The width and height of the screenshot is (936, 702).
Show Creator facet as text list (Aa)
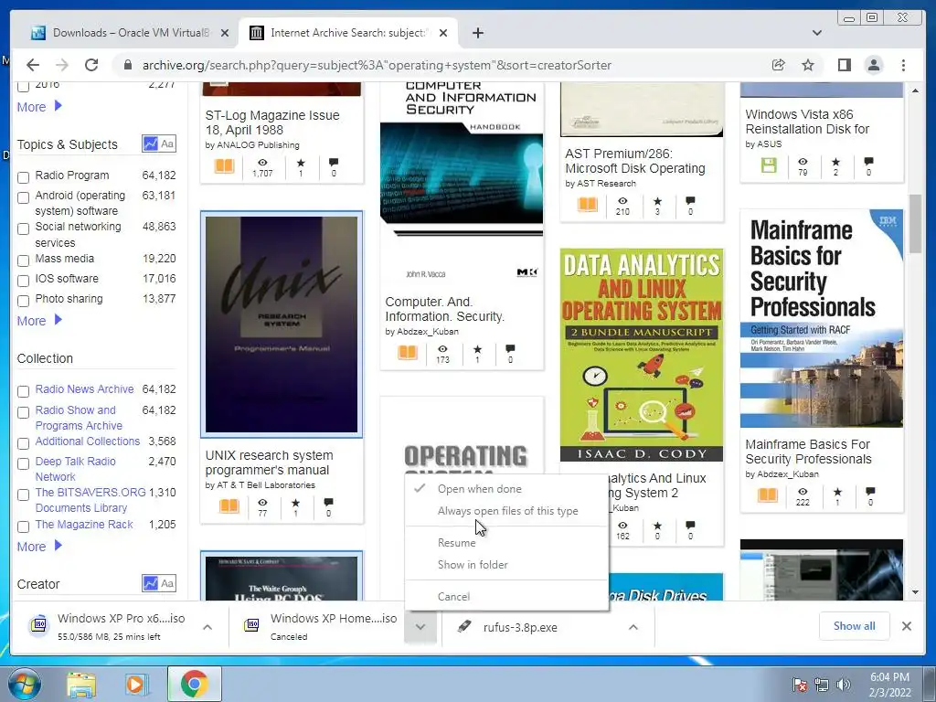tap(167, 583)
